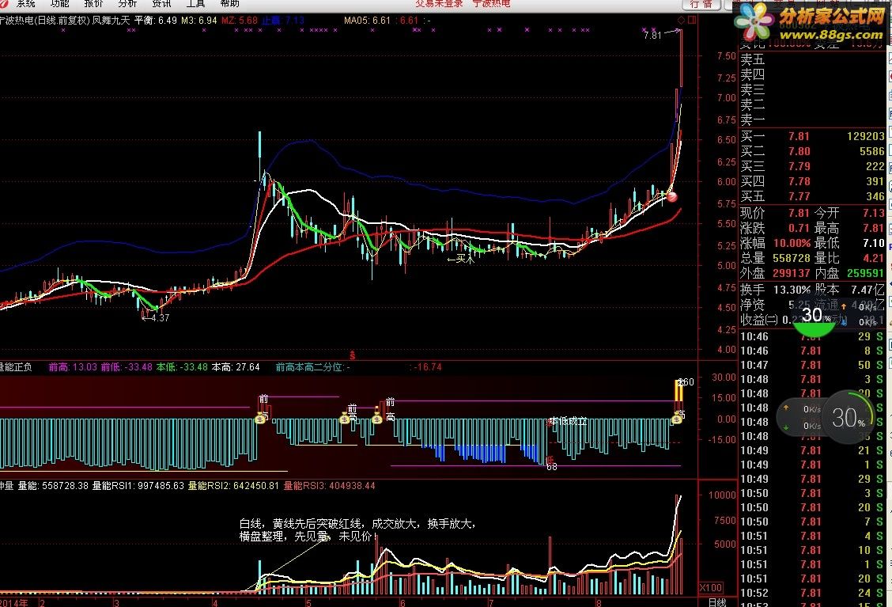
Task: Click the red ball signal marker on the K-line
Action: pos(672,197)
